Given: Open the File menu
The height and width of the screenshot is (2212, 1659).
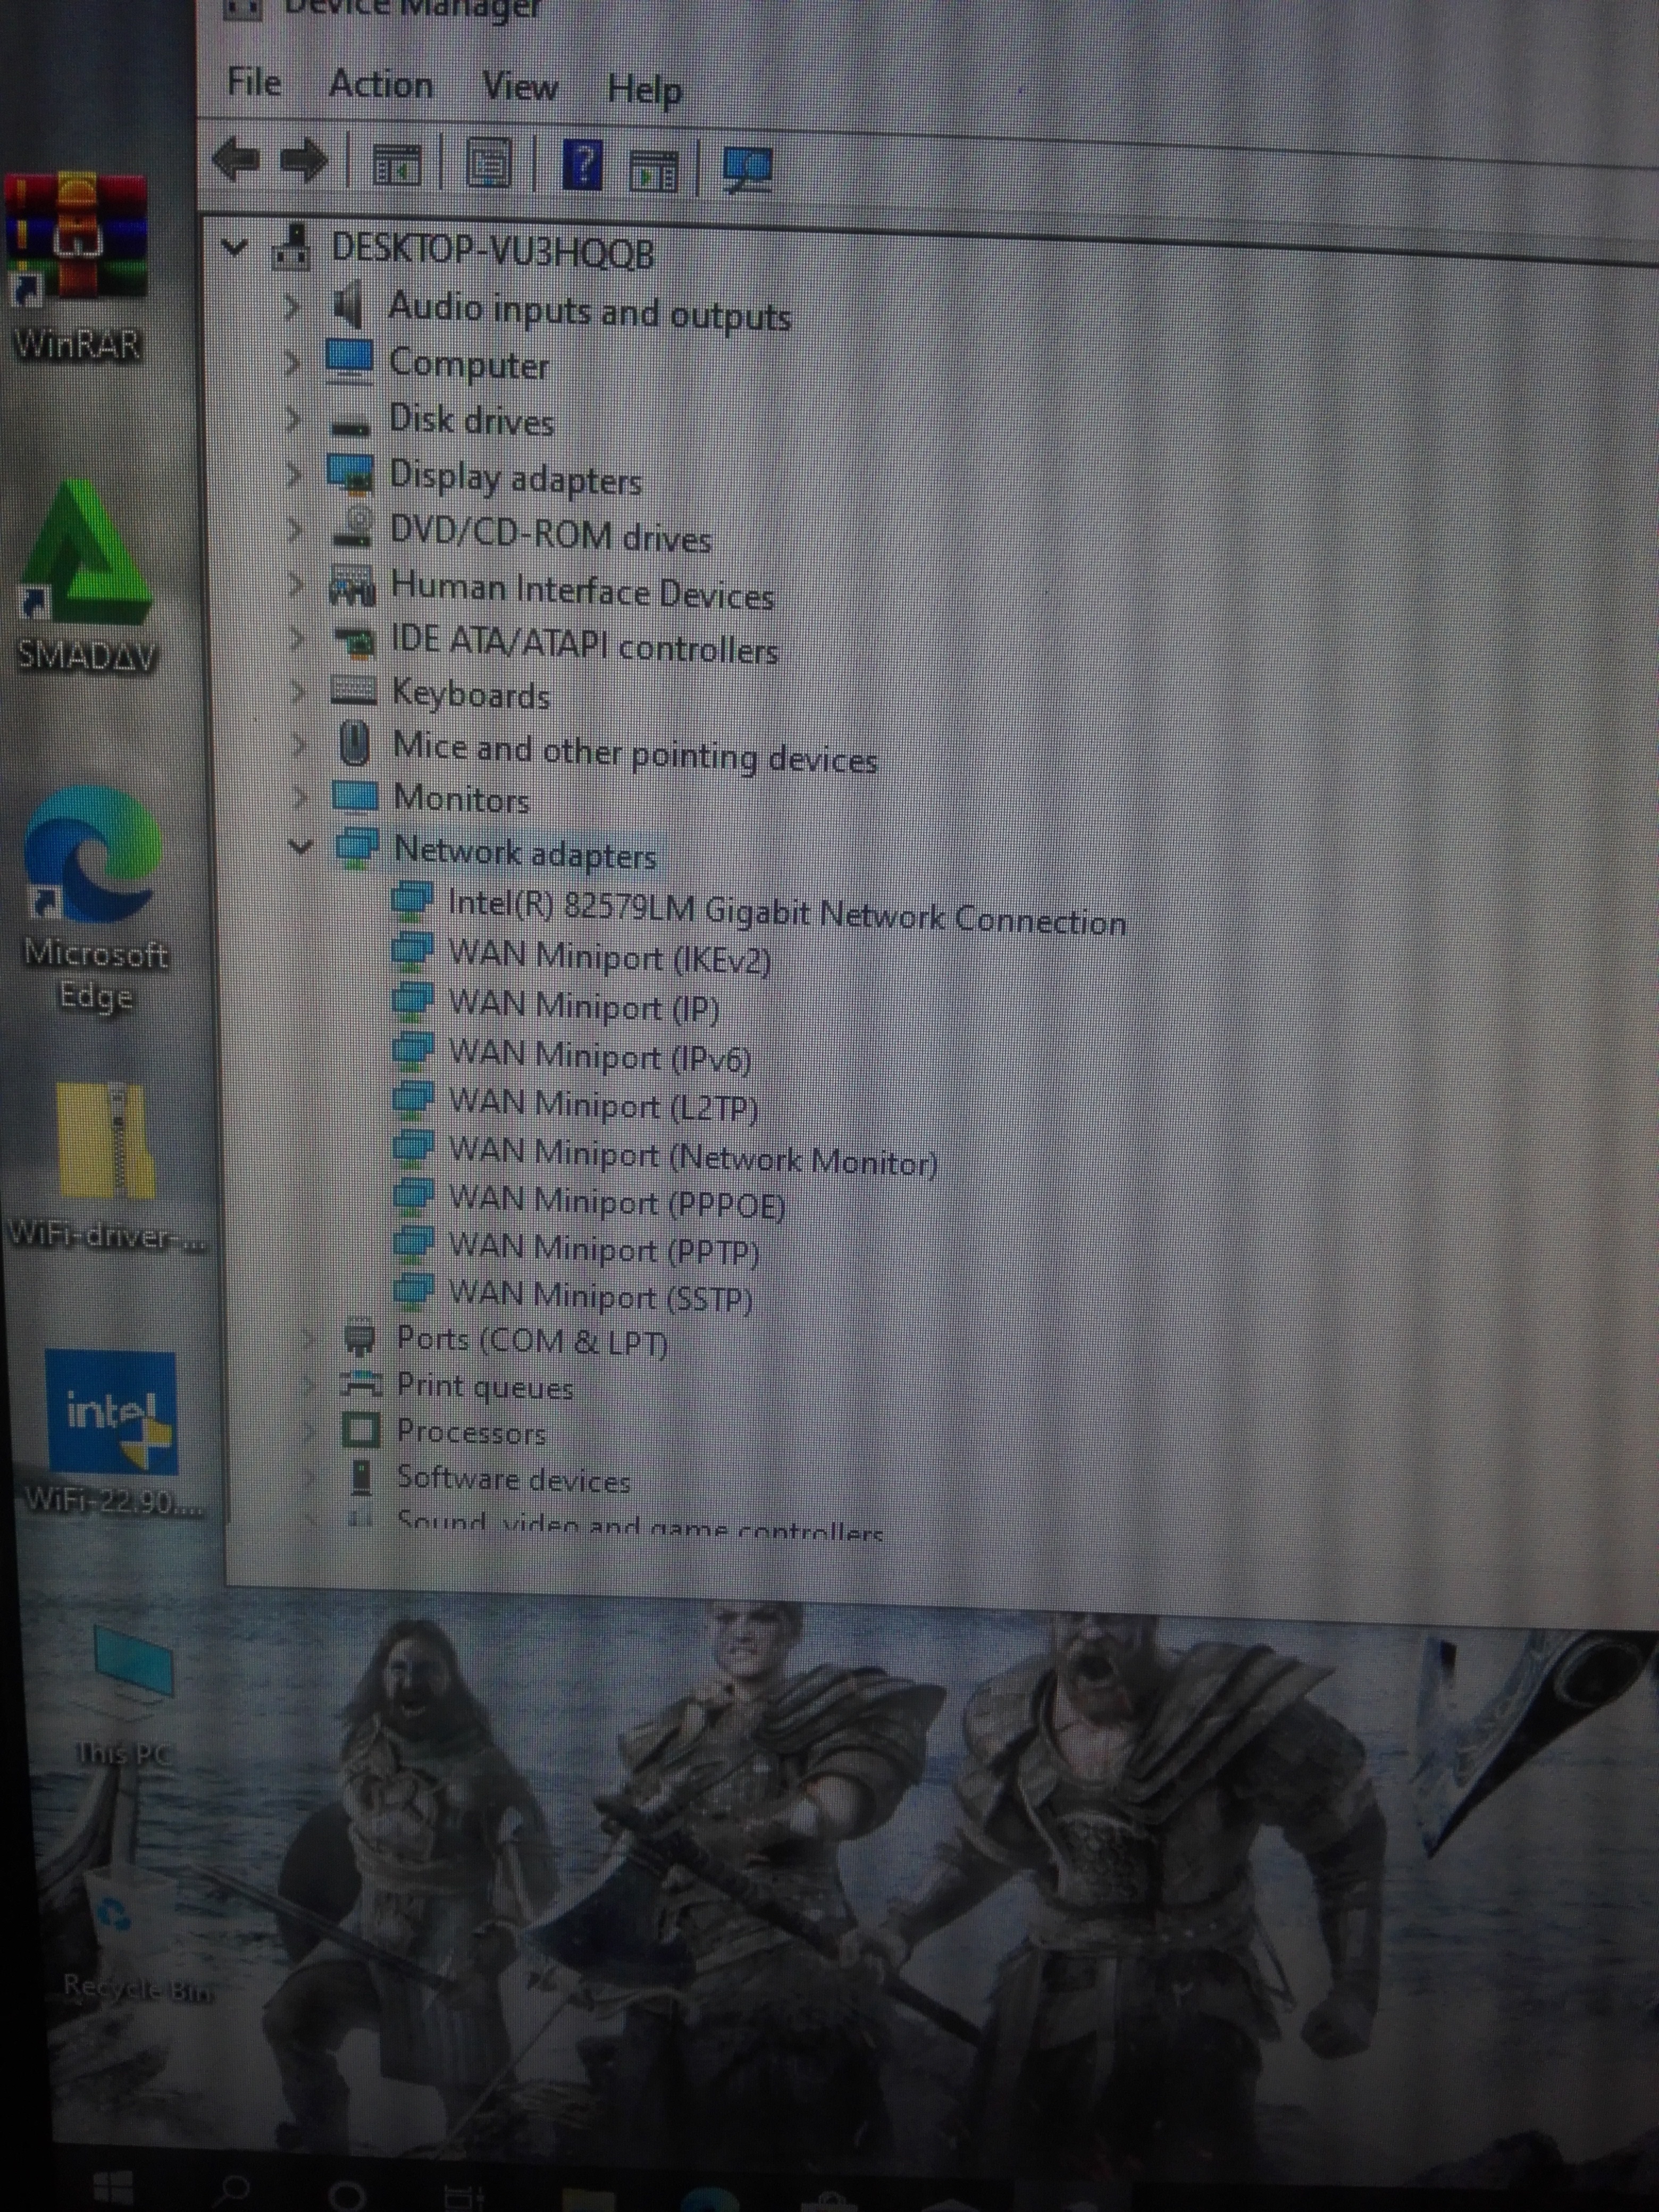Looking at the screenshot, I should pyautogui.click(x=254, y=82).
